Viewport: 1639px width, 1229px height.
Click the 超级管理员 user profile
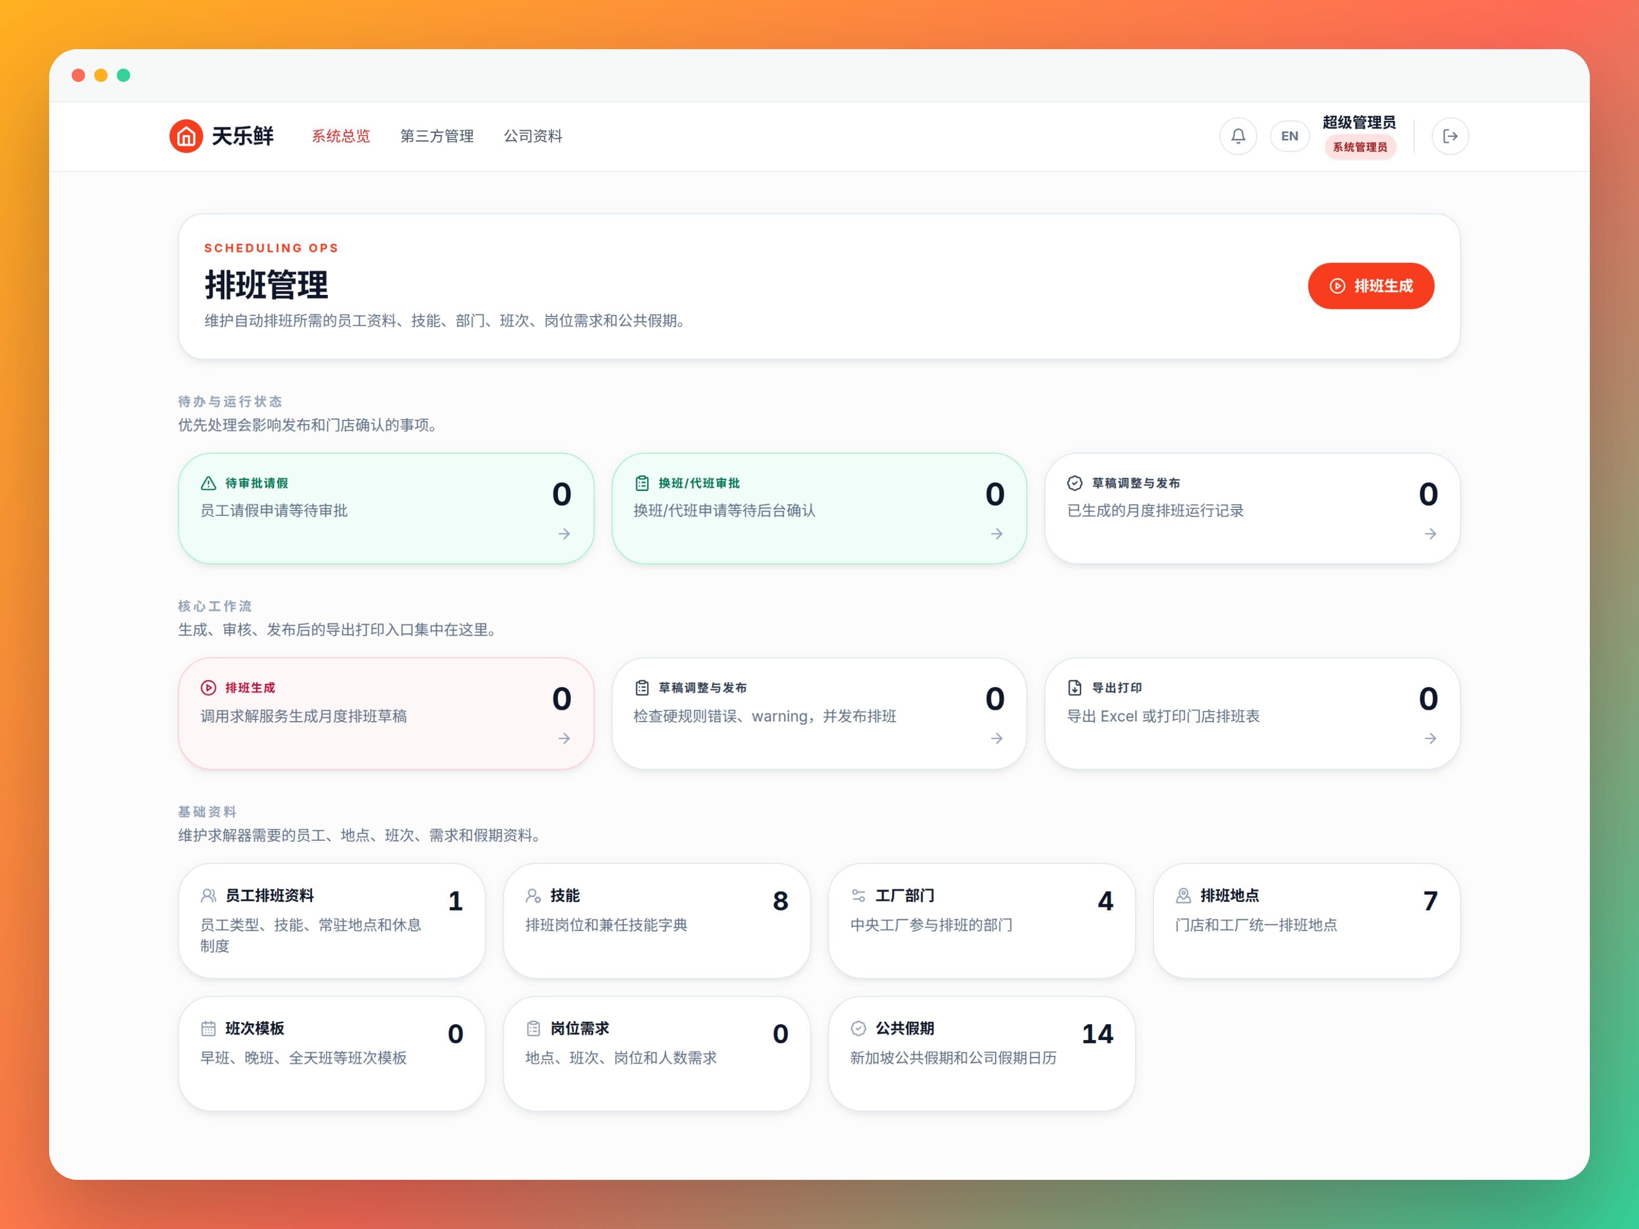click(x=1359, y=136)
